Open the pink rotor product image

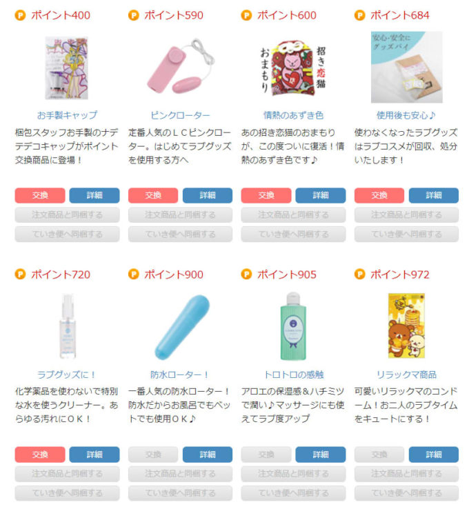[181, 66]
